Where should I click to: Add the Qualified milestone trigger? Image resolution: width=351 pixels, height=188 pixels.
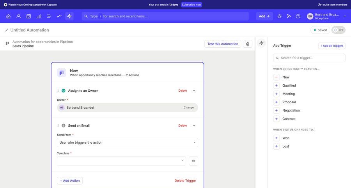coord(277,85)
